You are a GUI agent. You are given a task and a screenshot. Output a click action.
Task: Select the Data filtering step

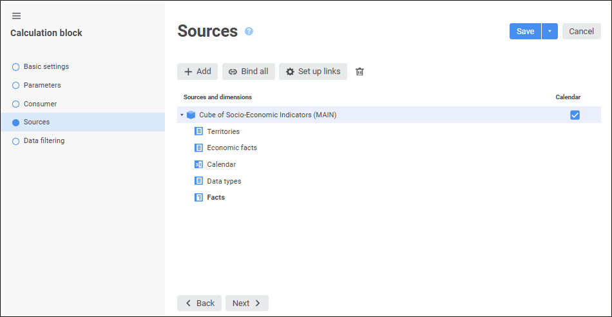click(44, 140)
